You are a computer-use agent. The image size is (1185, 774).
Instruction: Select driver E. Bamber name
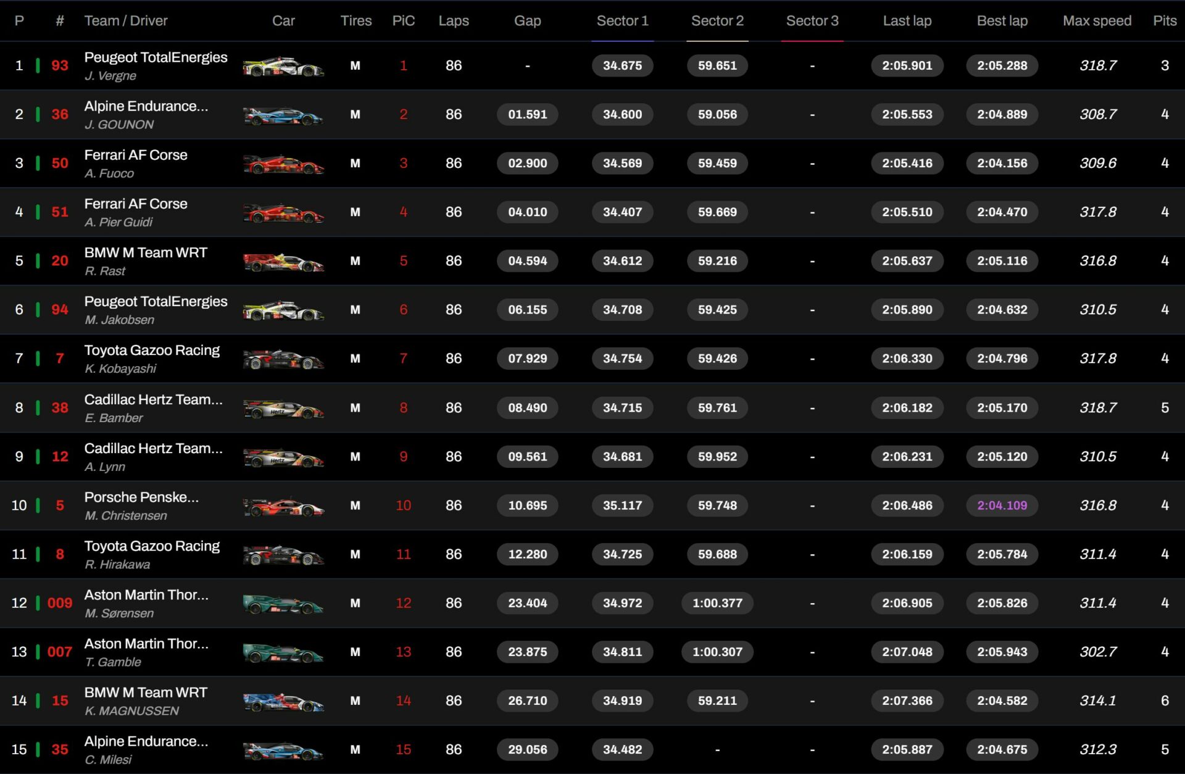click(114, 418)
